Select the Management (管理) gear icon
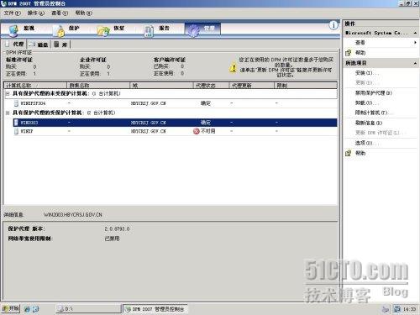420x315 pixels. click(x=194, y=30)
